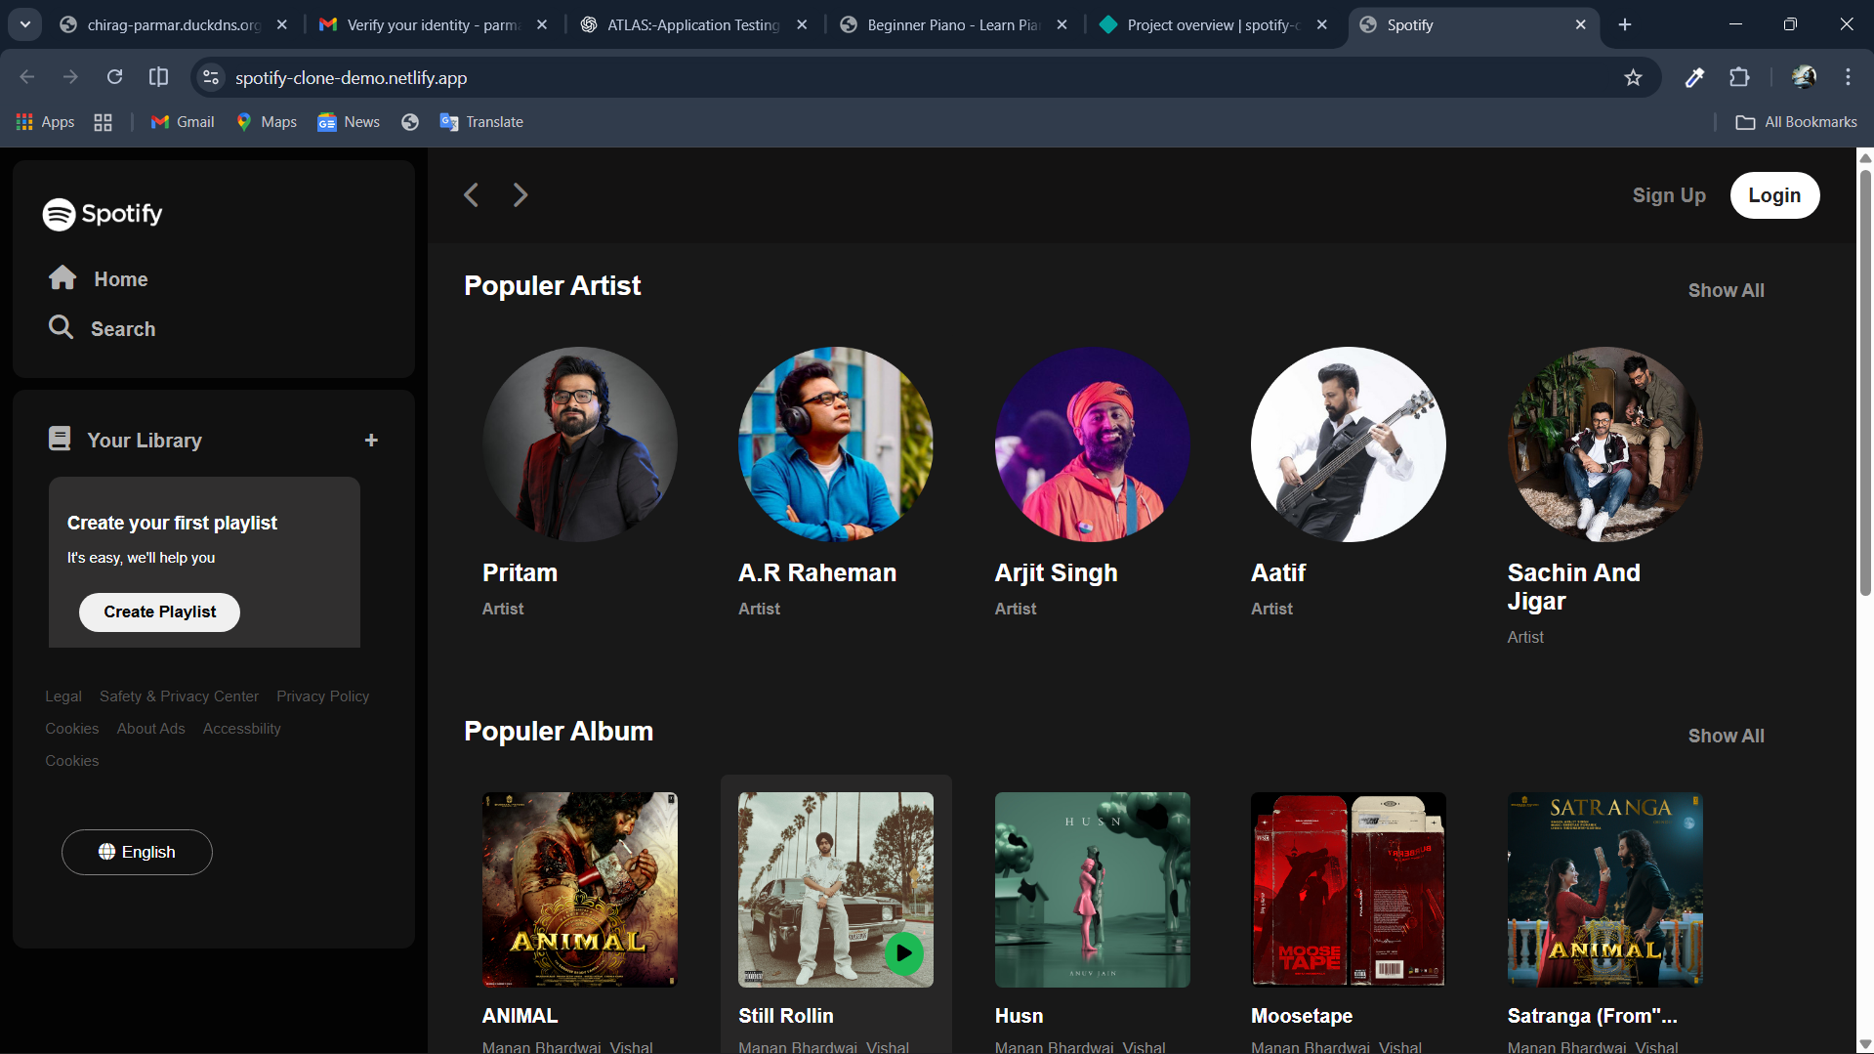Open the Privacy Policy link
Image resolution: width=1874 pixels, height=1054 pixels.
322,696
